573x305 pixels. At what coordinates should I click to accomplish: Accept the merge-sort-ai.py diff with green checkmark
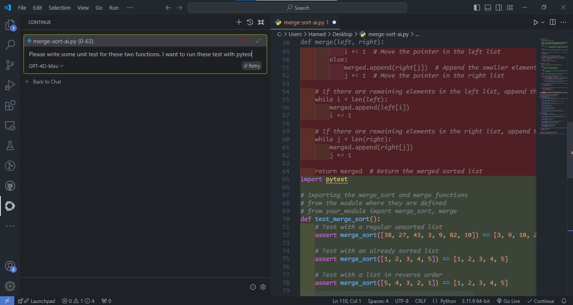258,41
